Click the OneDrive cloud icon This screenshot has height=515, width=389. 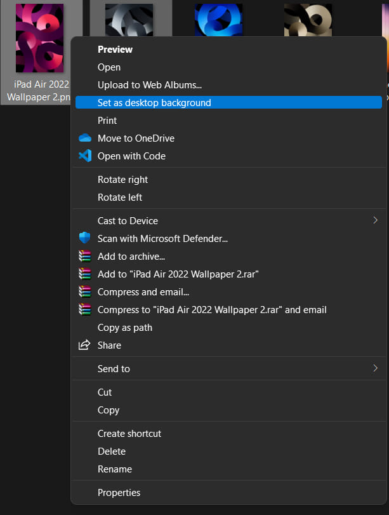[x=85, y=138]
